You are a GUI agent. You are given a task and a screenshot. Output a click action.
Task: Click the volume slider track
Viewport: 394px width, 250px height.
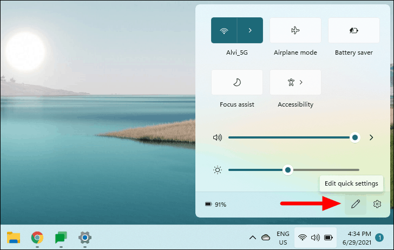tap(293, 137)
